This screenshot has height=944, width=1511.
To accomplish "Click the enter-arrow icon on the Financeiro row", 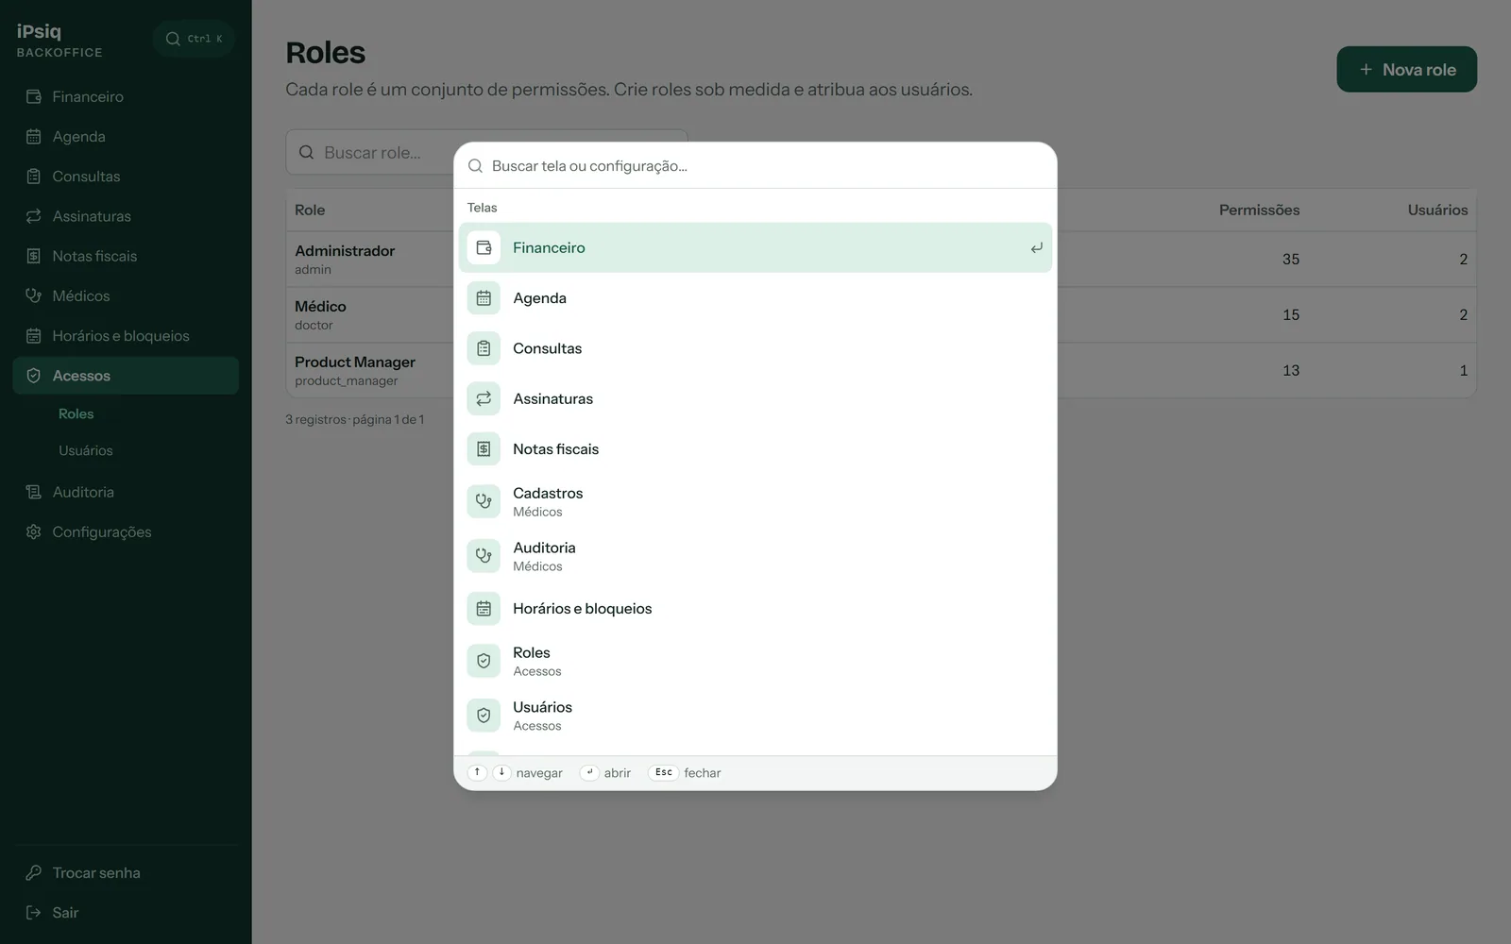I will click(1036, 248).
